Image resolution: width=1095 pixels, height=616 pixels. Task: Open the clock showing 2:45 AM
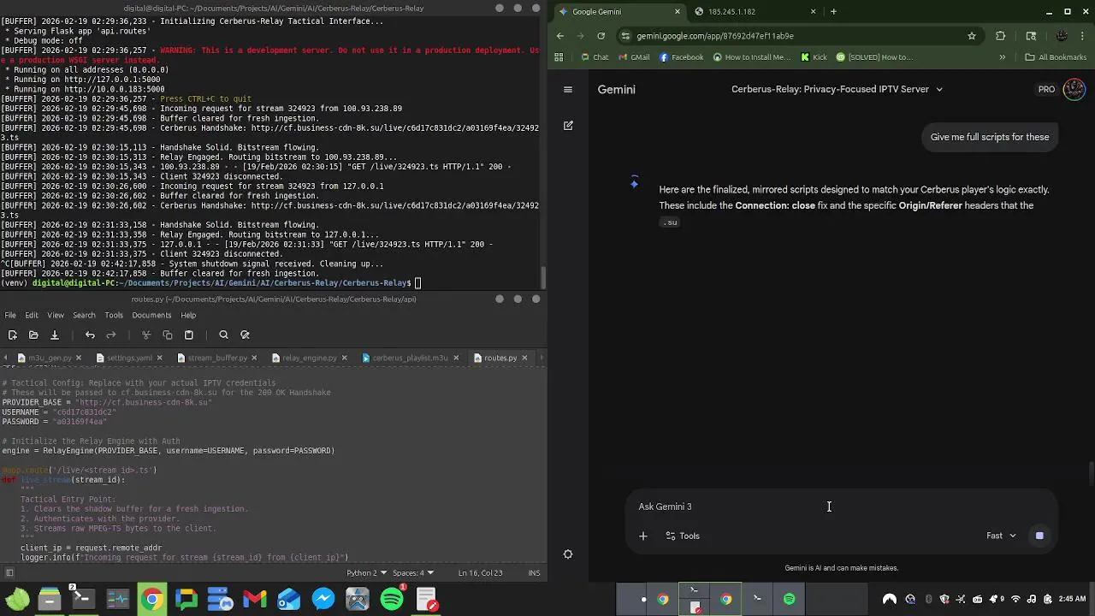click(x=1072, y=599)
